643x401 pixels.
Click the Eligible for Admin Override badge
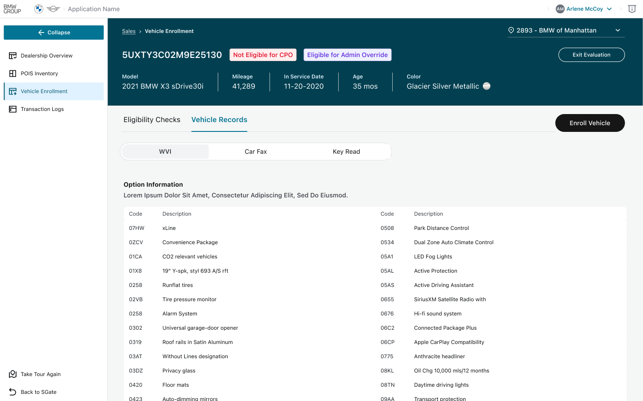pyautogui.click(x=347, y=55)
